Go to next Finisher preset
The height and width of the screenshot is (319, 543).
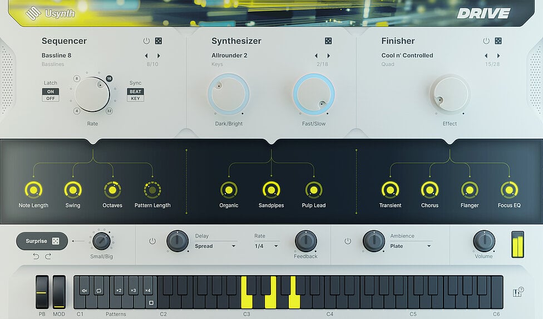(498, 56)
